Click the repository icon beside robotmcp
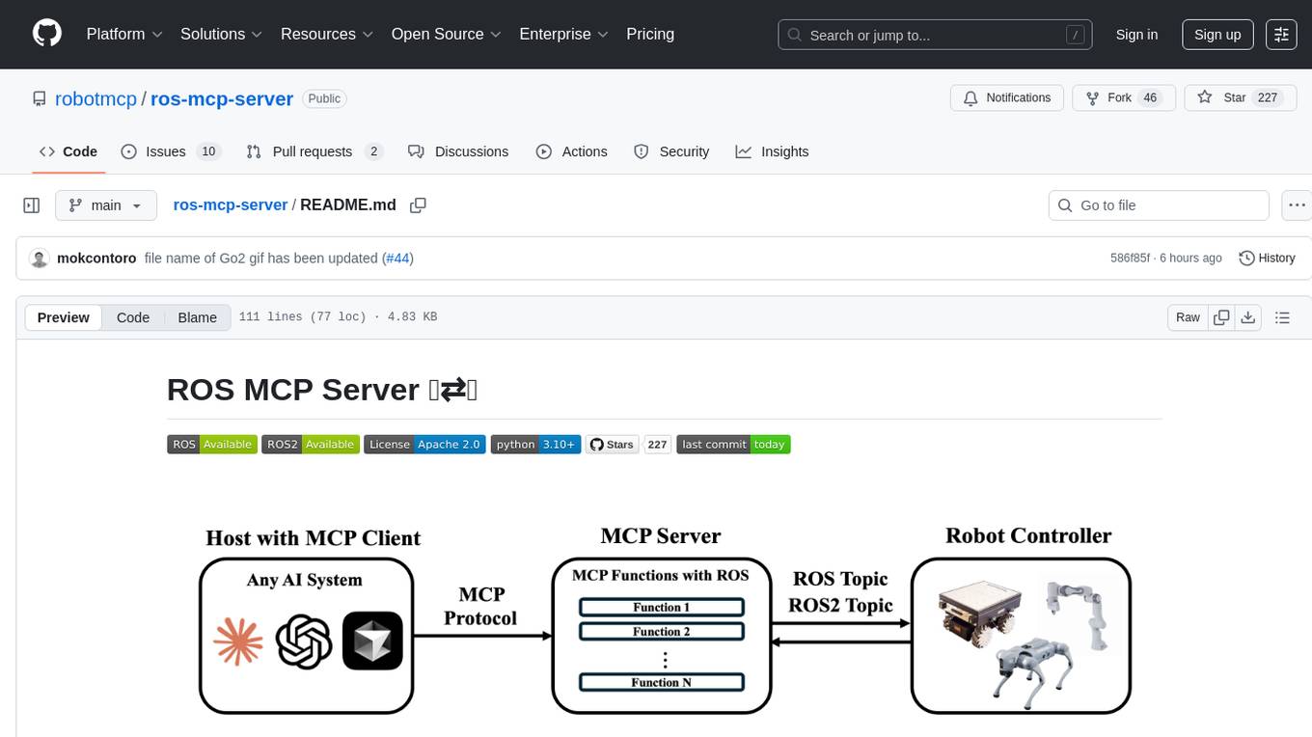Image resolution: width=1312 pixels, height=737 pixels. (x=39, y=98)
